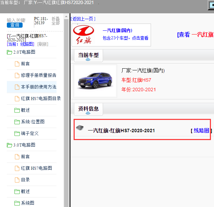Expand the 系统图 folder
The width and height of the screenshot is (214, 207).
[x=28, y=203]
